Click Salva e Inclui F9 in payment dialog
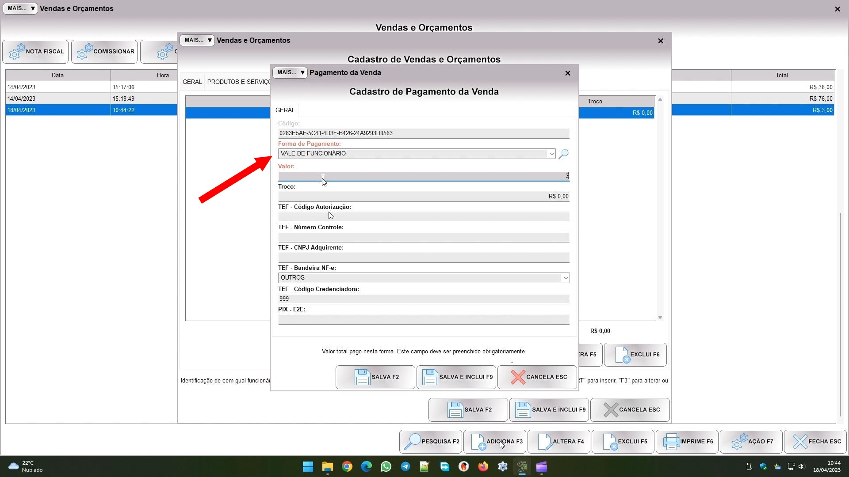This screenshot has width=849, height=477. point(456,377)
